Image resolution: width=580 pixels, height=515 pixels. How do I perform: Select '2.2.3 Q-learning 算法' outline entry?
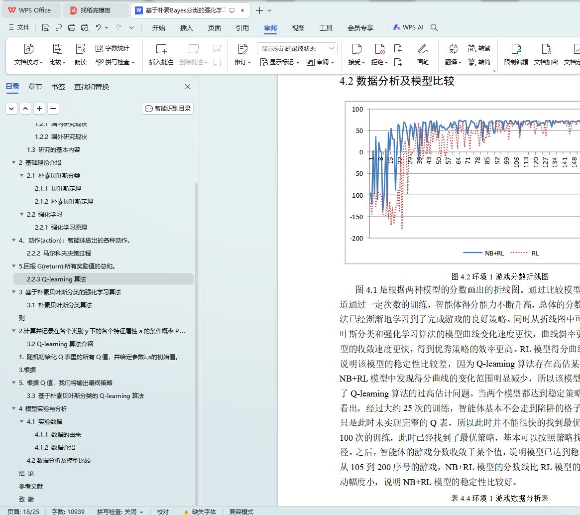103,279
